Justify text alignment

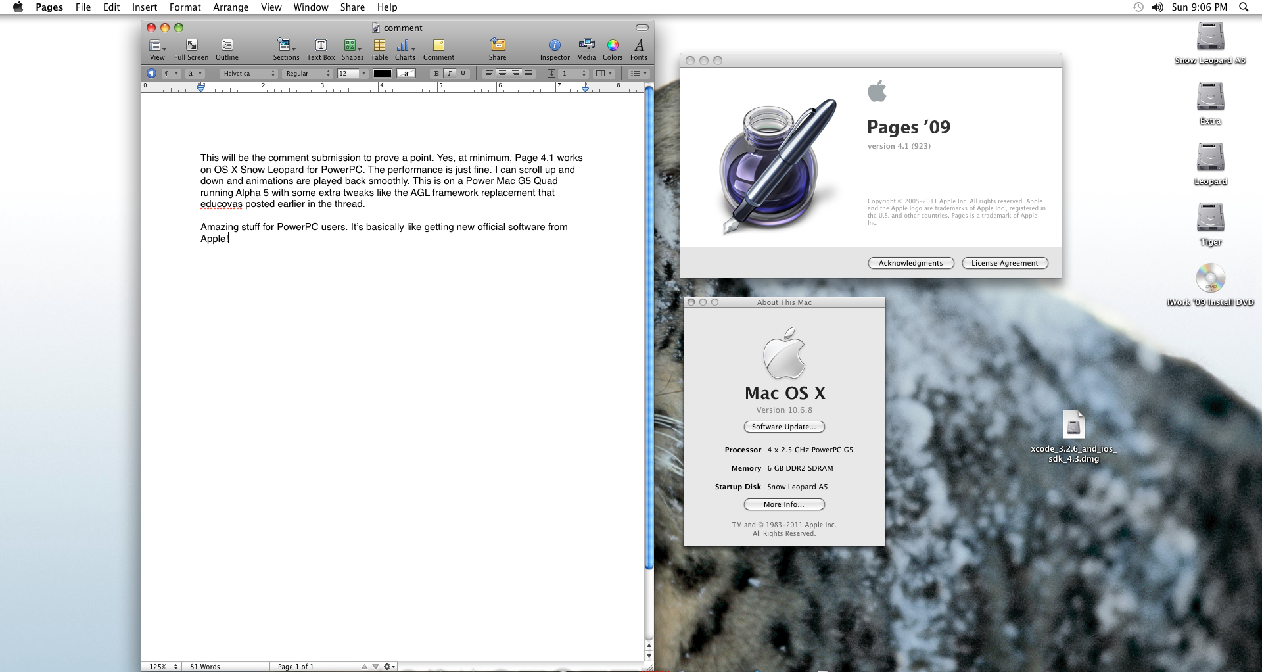(x=528, y=74)
